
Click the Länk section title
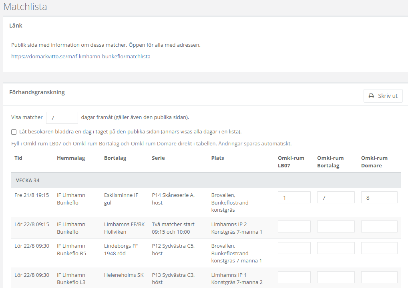(x=16, y=26)
